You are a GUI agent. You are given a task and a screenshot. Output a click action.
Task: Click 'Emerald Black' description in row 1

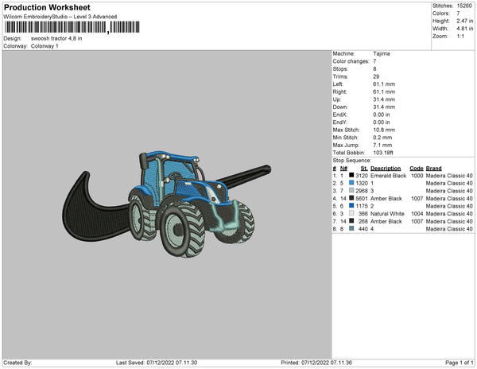tap(389, 176)
